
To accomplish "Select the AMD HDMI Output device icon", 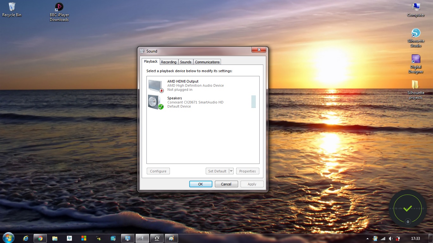I will pyautogui.click(x=155, y=85).
